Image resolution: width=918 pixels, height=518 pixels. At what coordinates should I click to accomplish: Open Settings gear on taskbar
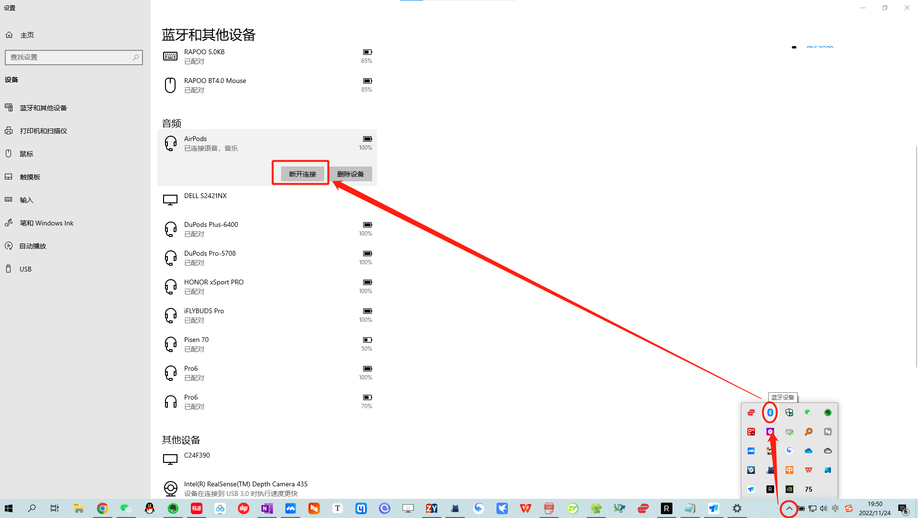tap(737, 508)
